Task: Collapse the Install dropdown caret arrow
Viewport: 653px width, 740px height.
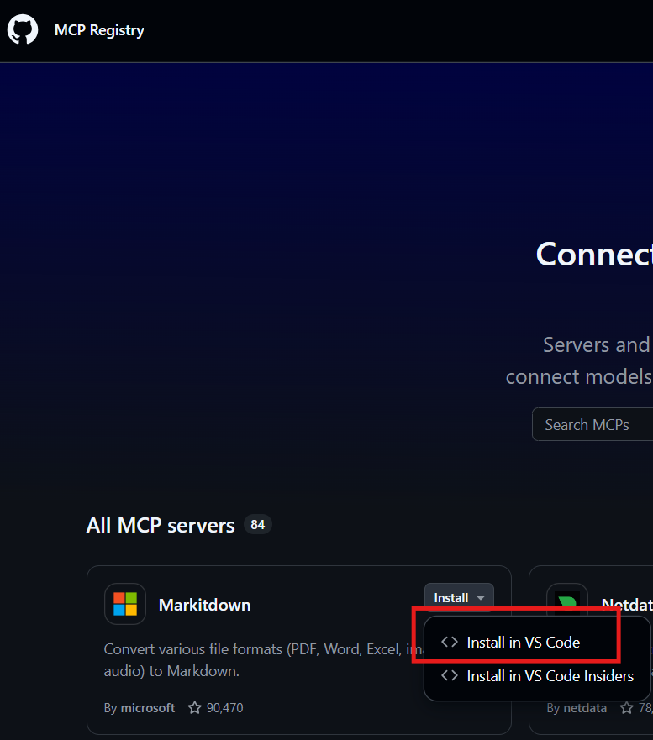Action: [481, 598]
